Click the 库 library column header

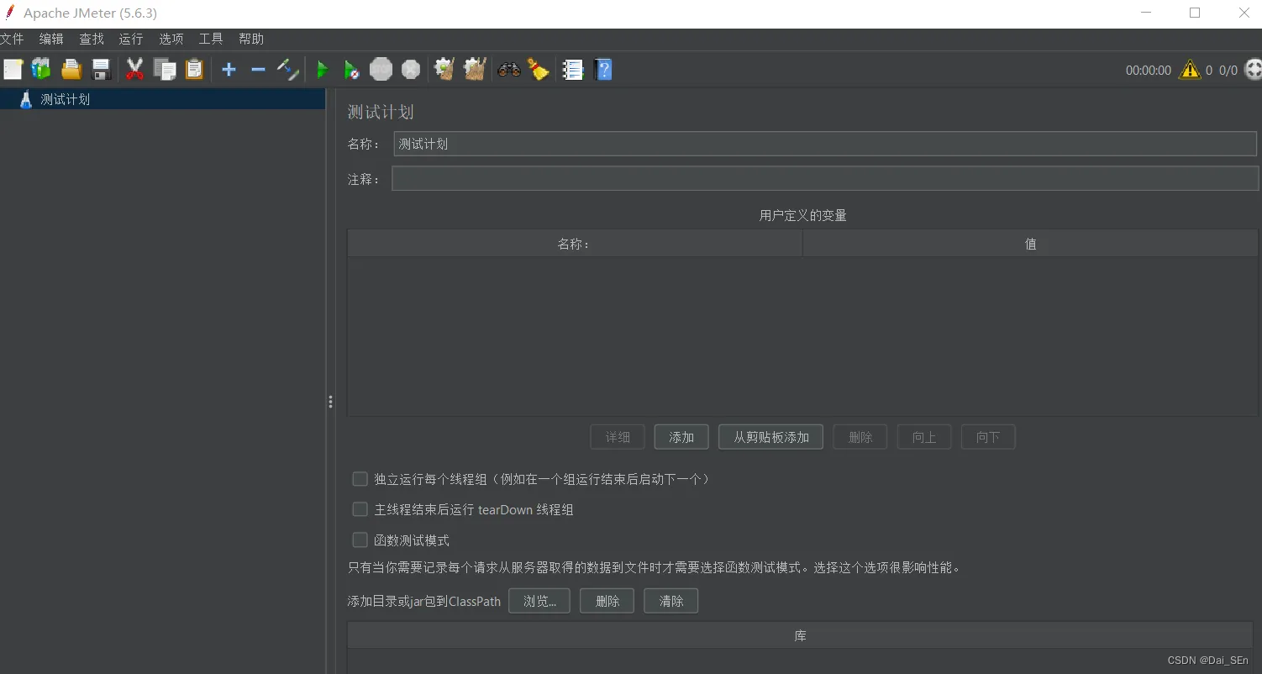(x=800, y=635)
